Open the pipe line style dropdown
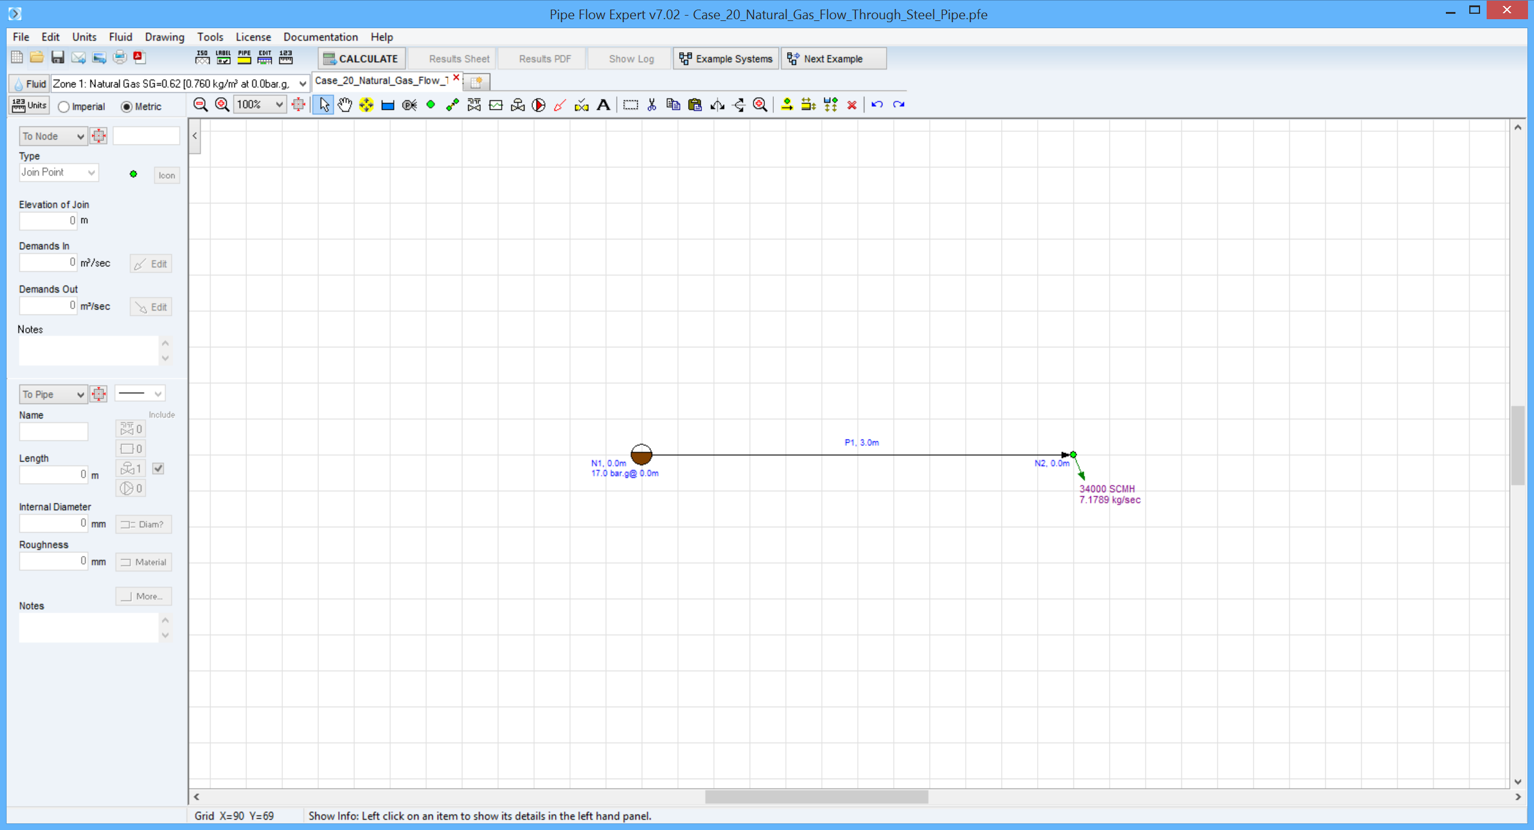1534x830 pixels. click(140, 394)
